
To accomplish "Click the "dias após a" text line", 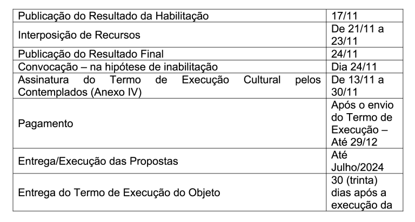I will (x=359, y=192).
